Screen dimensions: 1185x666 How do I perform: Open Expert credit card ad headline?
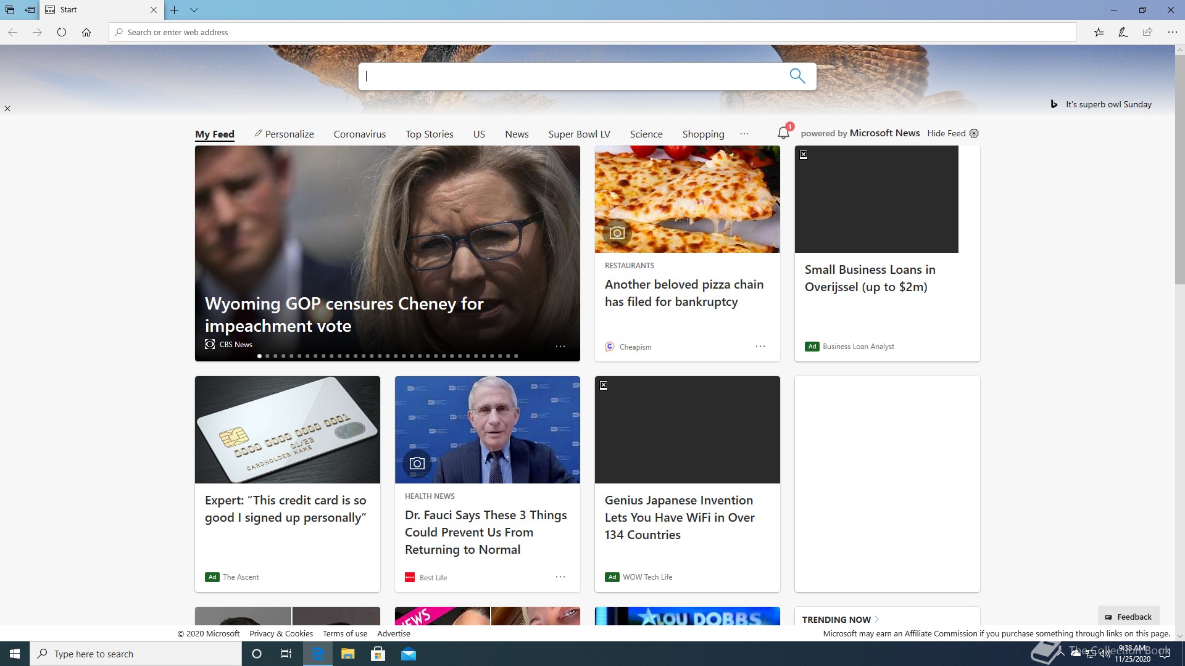286,509
